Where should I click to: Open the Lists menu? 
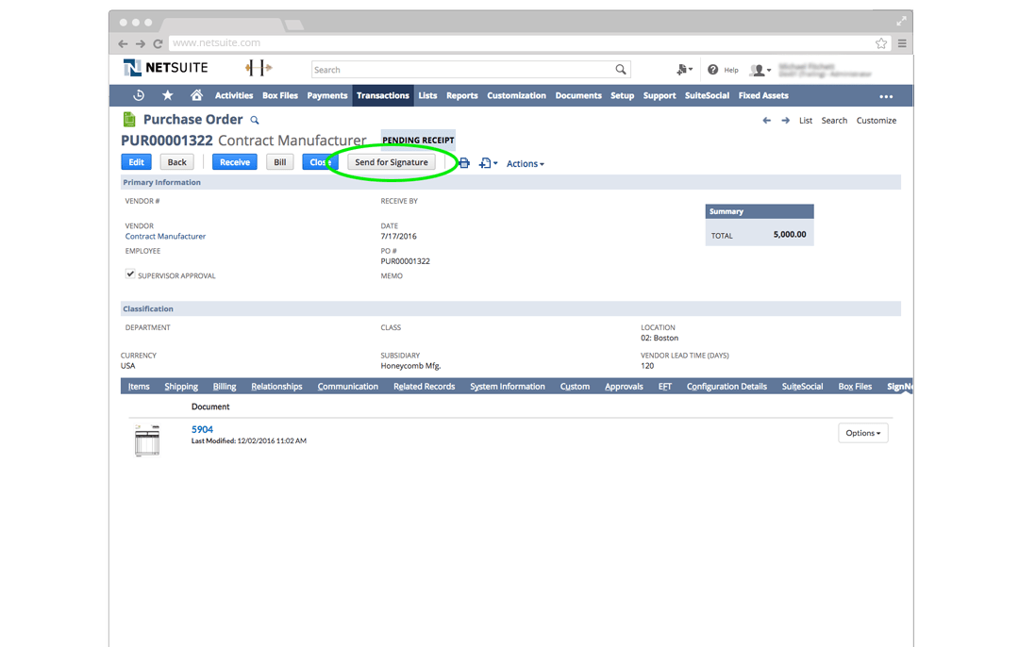click(427, 95)
